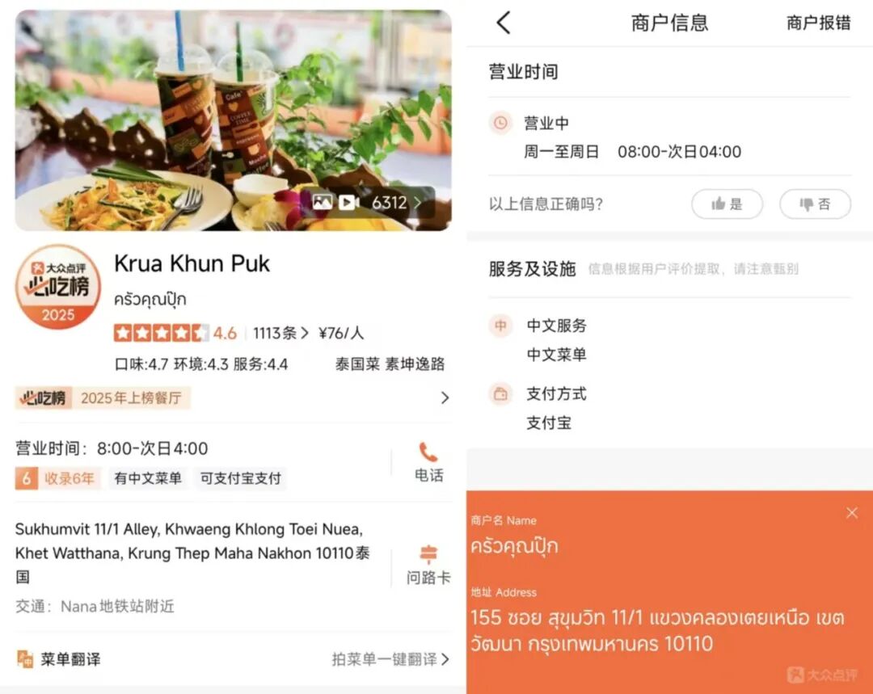Tap the clock icon next to 营业中
Screen dimensions: 873x694
(x=500, y=123)
